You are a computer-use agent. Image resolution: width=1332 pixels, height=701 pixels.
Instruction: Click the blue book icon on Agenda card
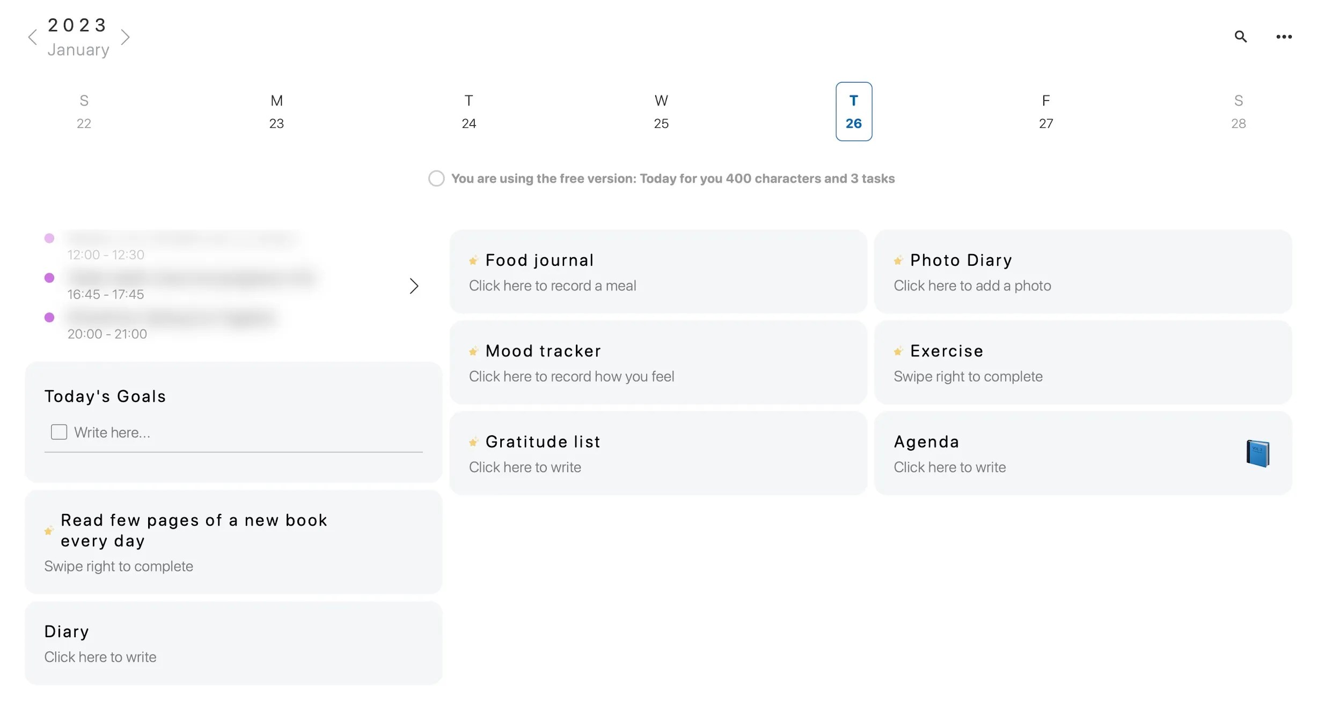pos(1257,453)
